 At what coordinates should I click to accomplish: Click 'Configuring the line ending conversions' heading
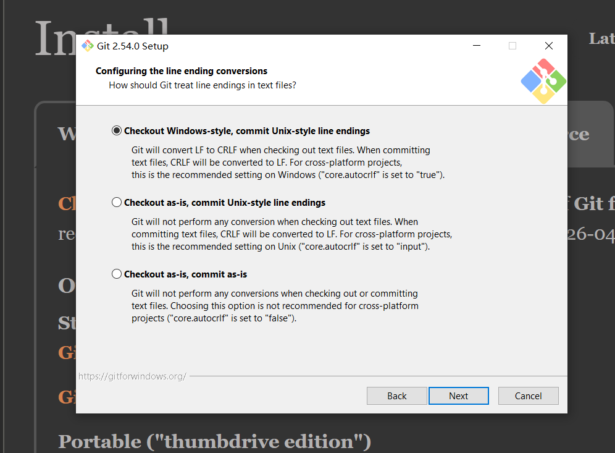(181, 71)
